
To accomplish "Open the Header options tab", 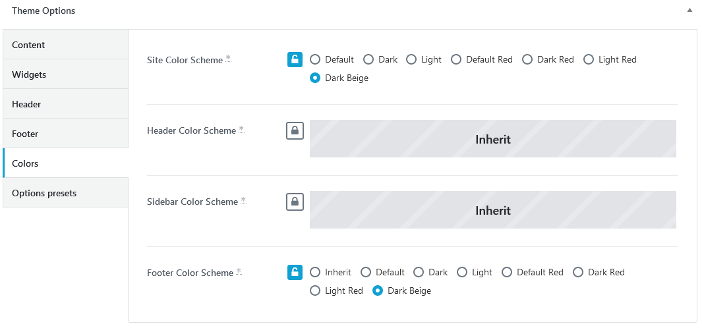I will pos(65,103).
